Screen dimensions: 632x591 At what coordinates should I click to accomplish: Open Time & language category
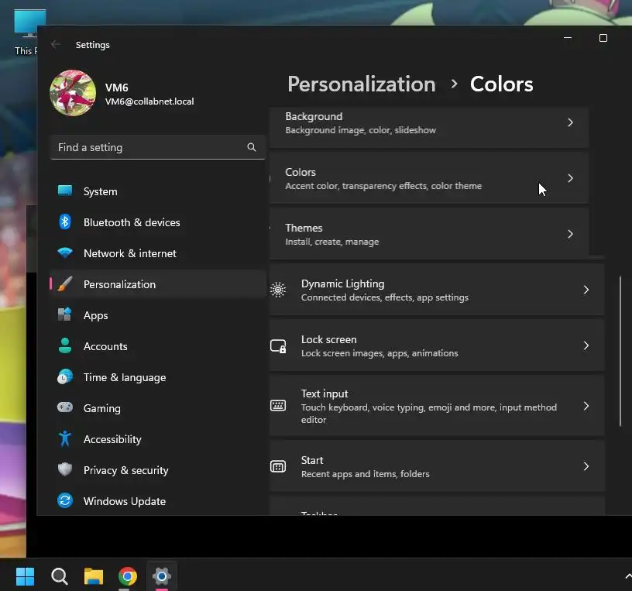tap(157, 377)
